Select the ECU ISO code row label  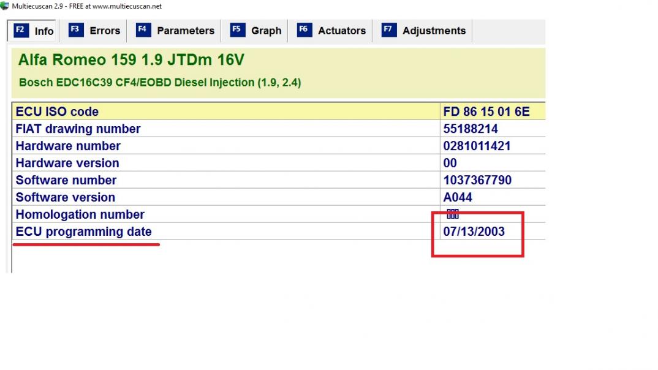[x=57, y=111]
